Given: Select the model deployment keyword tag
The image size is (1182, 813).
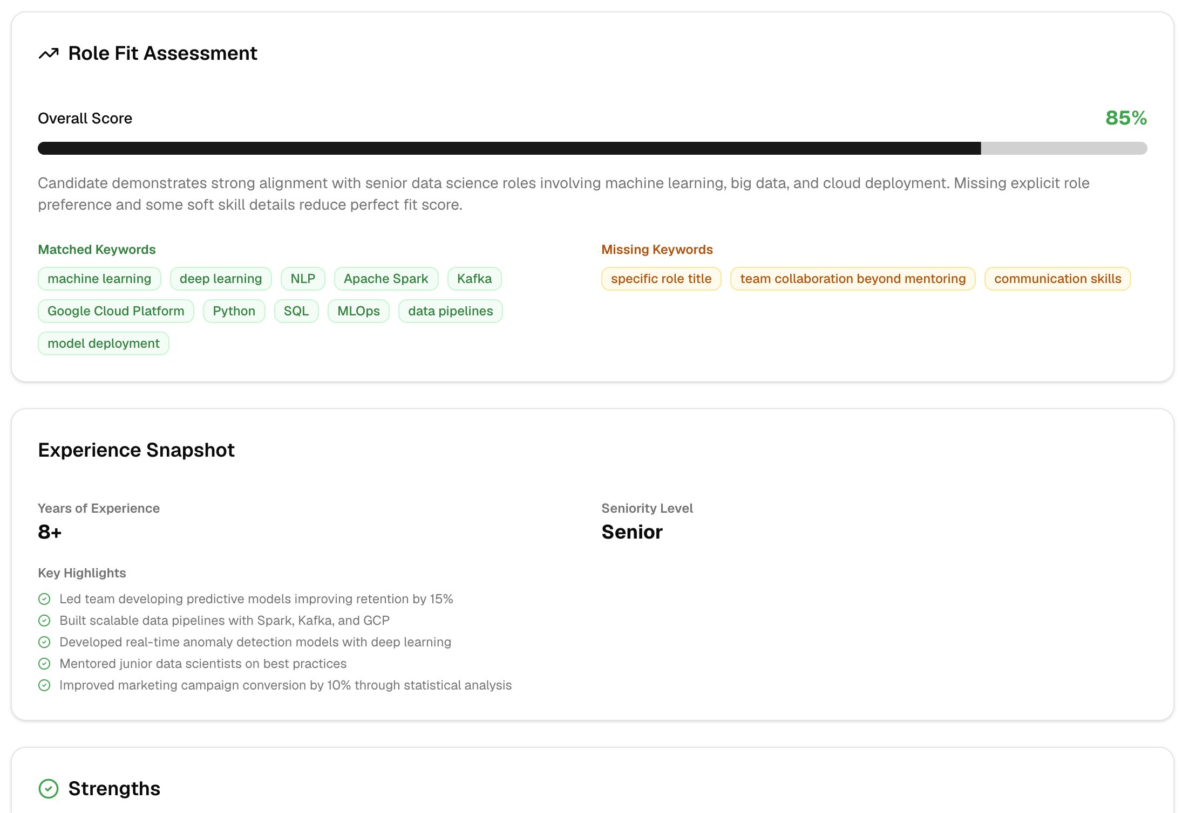Looking at the screenshot, I should [x=104, y=343].
